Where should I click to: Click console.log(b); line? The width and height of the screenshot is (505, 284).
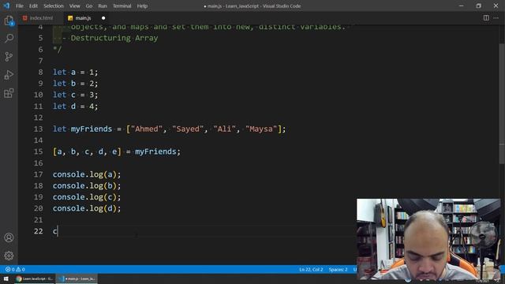click(87, 186)
